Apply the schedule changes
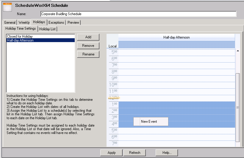Viewport: 244px width, 158px height. coord(112,153)
